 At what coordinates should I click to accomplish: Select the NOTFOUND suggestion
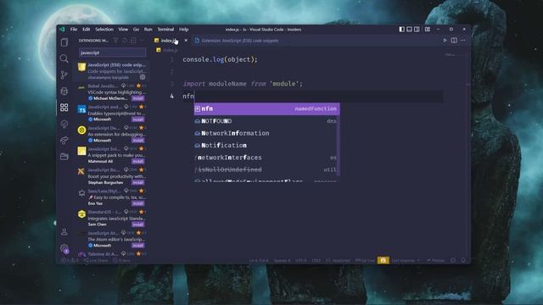pyautogui.click(x=266, y=121)
